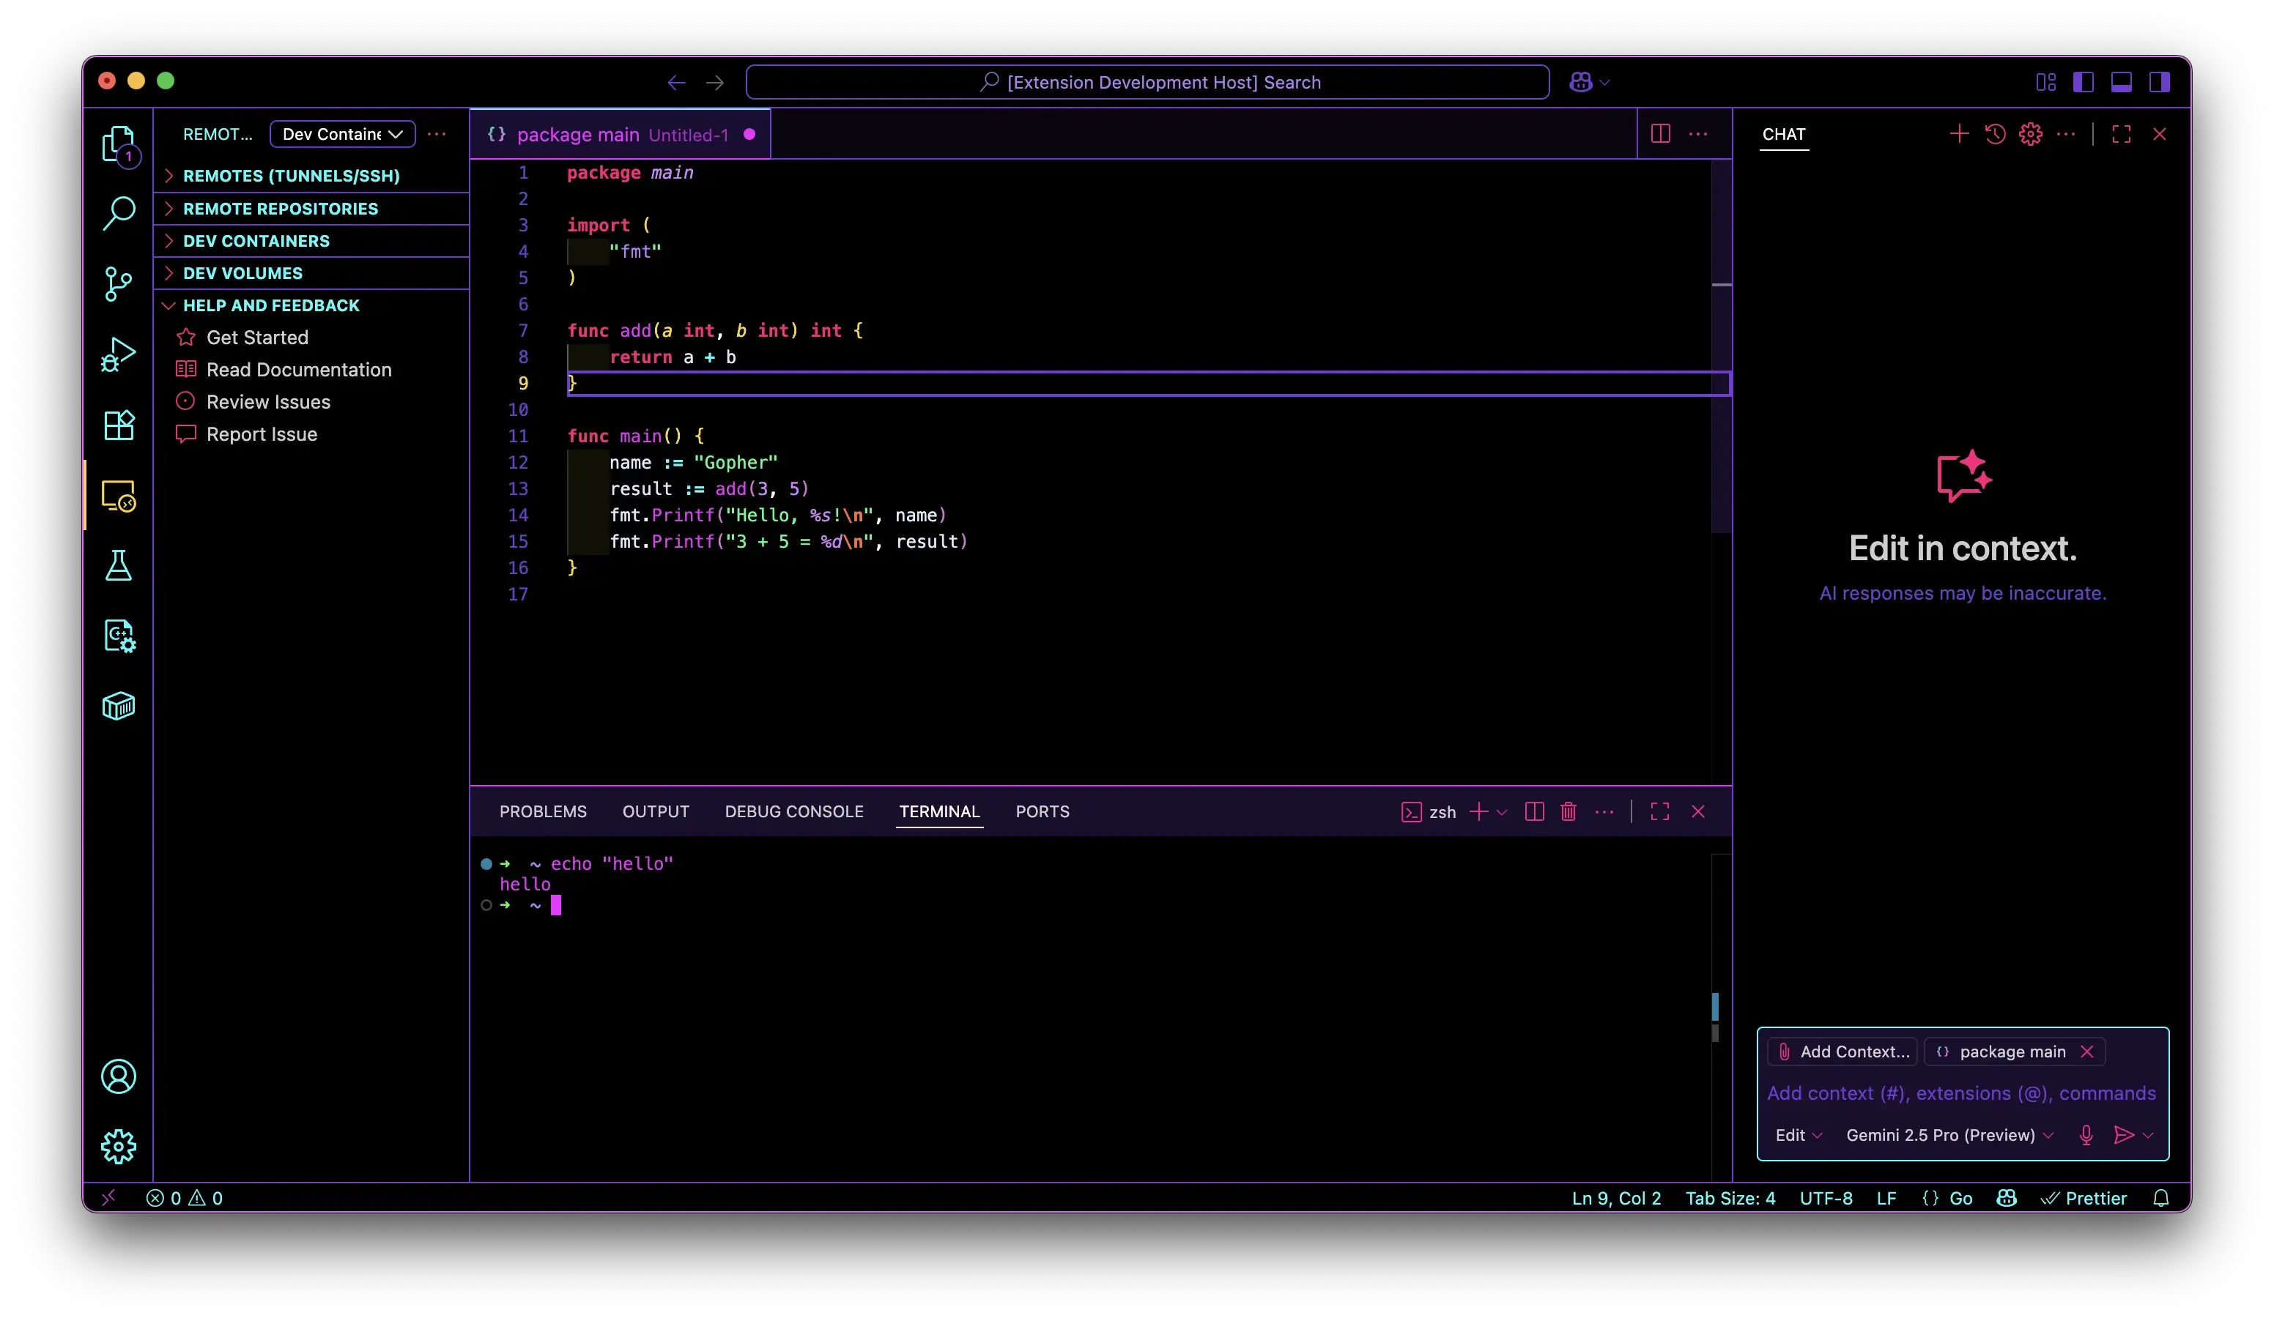
Task: Show chat history in the Chat panel
Action: pos(1995,134)
